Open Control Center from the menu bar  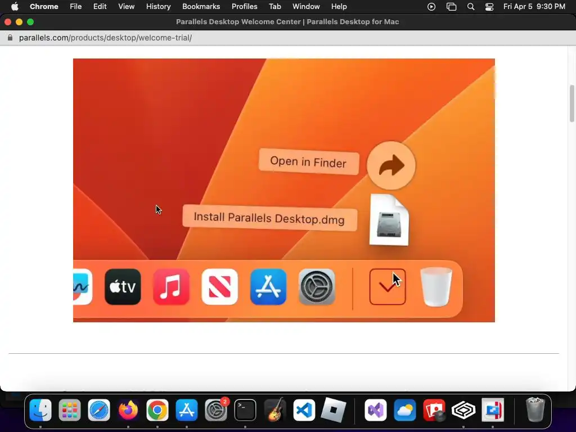pyautogui.click(x=489, y=7)
